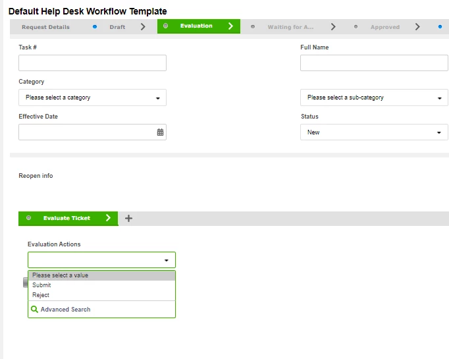Click the chevron on the Evaluate Ticket tab
449x359 pixels.
click(x=108, y=218)
